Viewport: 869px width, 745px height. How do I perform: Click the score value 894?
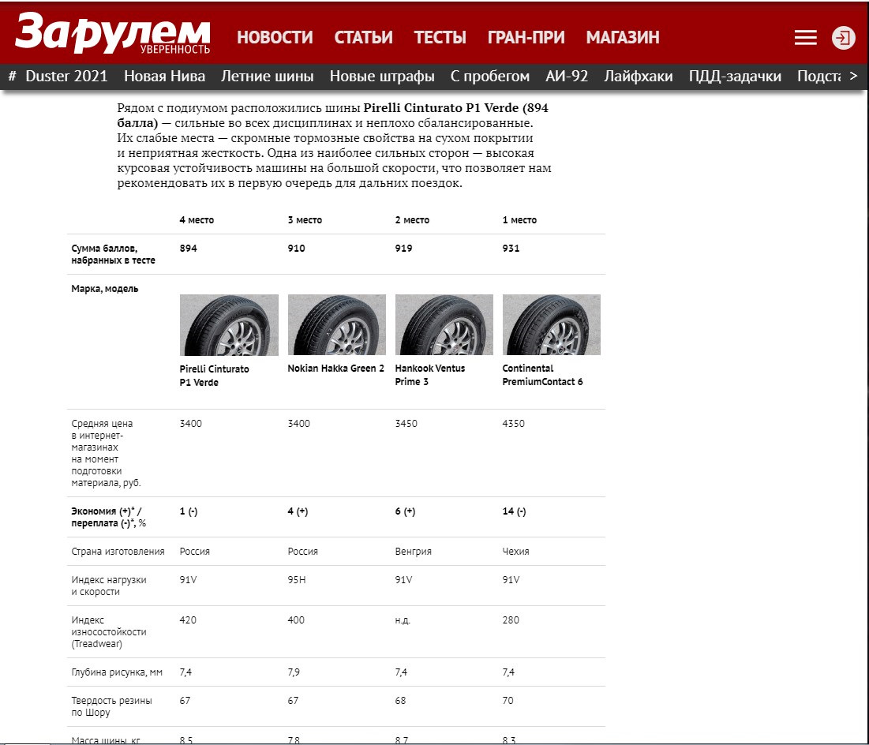point(189,249)
